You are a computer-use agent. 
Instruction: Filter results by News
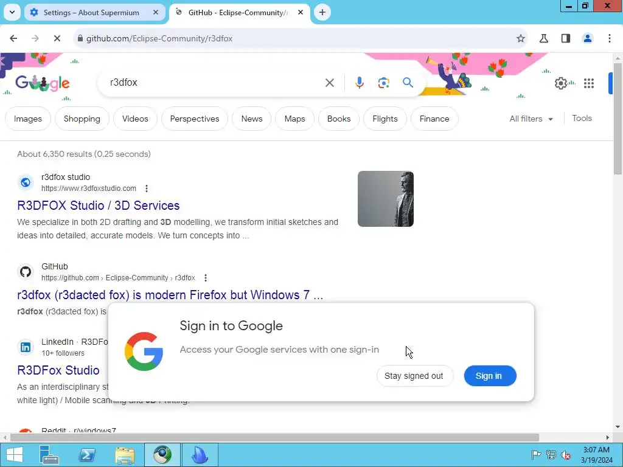252,119
